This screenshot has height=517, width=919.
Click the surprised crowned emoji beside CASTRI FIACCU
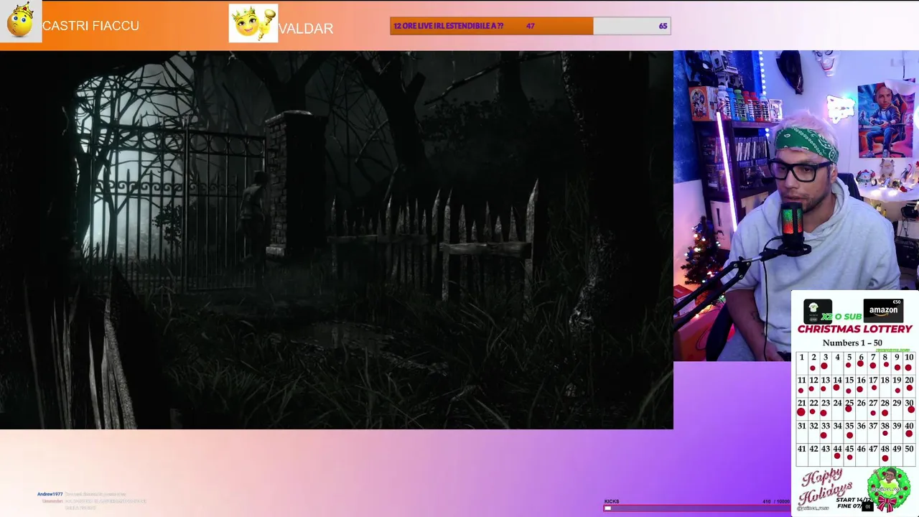click(20, 21)
